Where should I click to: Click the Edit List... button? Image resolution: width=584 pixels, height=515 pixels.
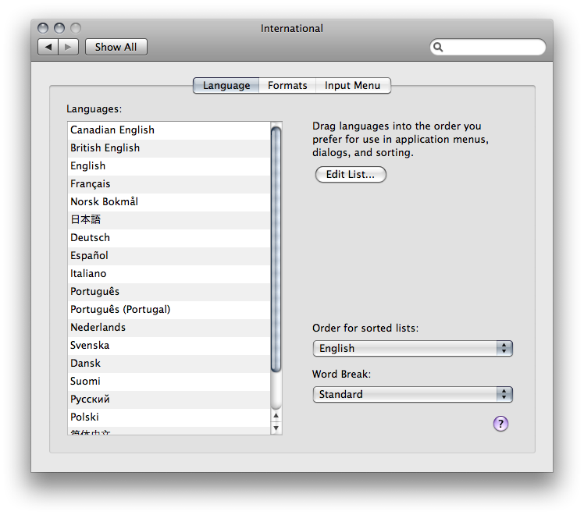[351, 175]
